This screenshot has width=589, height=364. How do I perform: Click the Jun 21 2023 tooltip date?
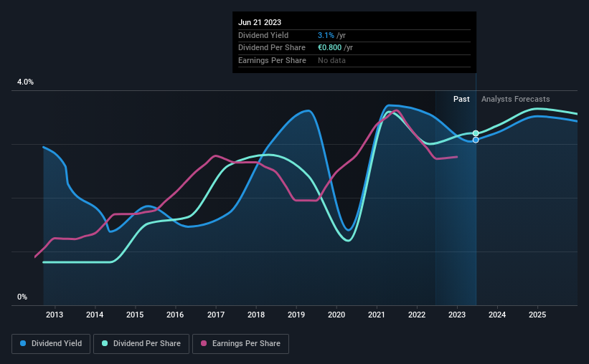coord(260,22)
